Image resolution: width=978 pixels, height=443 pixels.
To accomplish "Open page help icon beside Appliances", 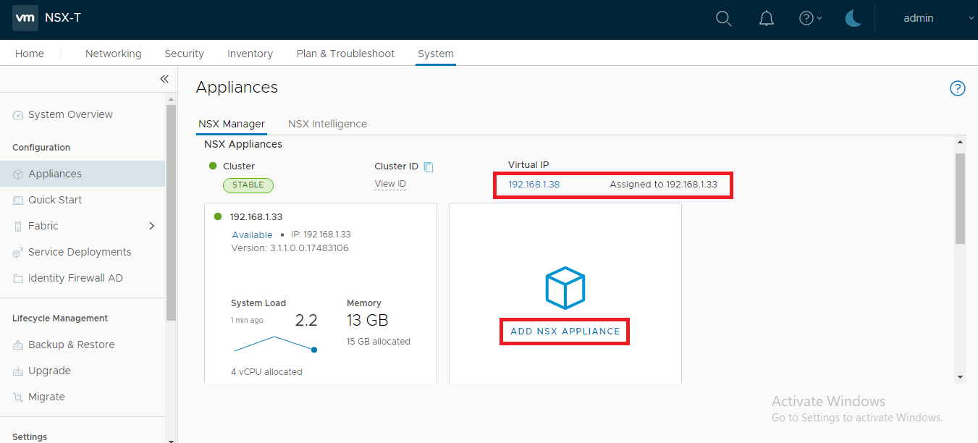I will 957,88.
